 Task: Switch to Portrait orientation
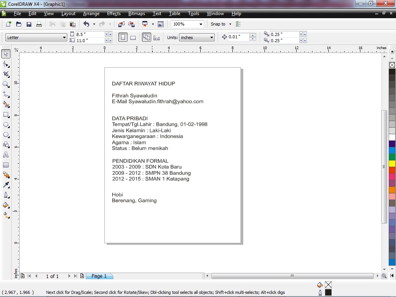tap(123, 38)
